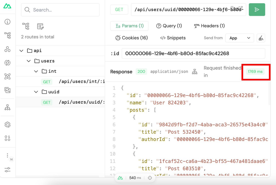Screen dimensions: 276x185
Task: Open the Runtime Config gear tab
Action: point(7,125)
